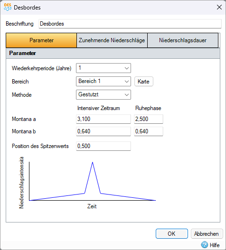Open the Hilfe link

[215, 245]
